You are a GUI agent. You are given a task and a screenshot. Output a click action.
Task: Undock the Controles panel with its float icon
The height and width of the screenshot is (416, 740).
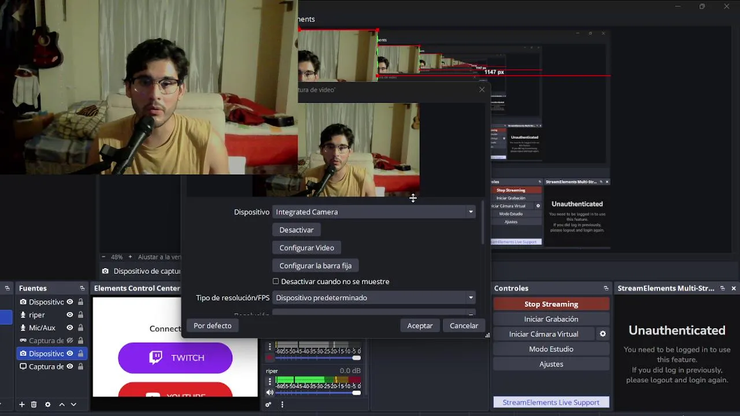(606, 288)
